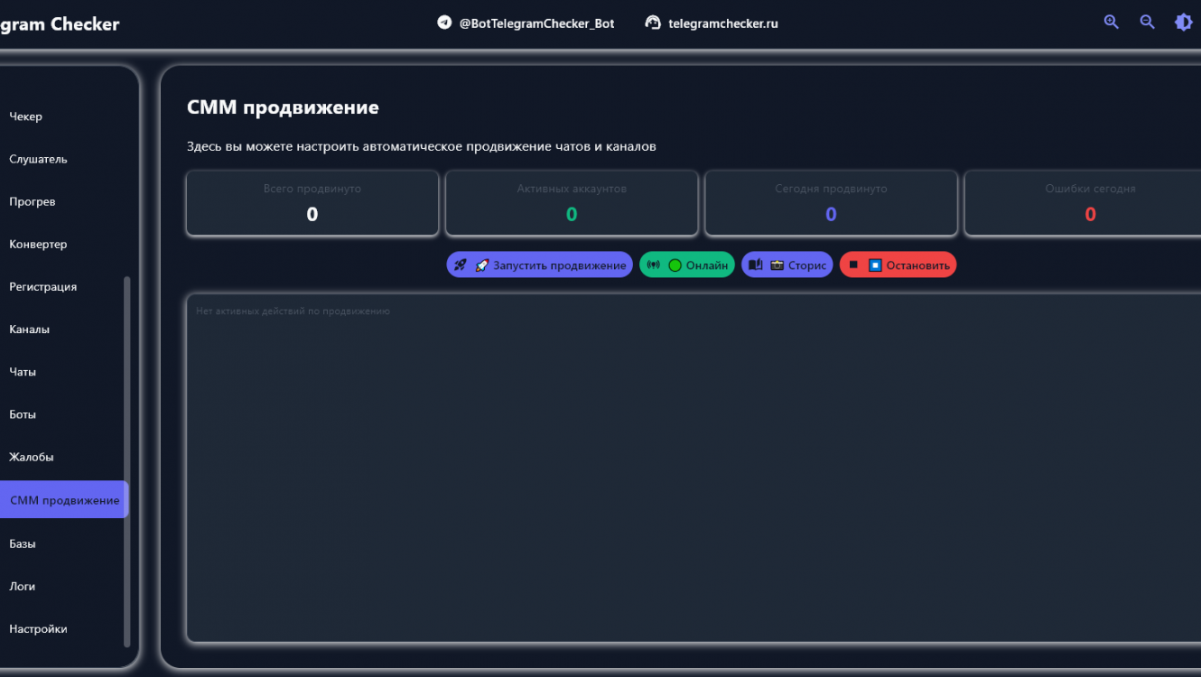Click the broadcast signal icon on Онлайн

click(x=654, y=264)
